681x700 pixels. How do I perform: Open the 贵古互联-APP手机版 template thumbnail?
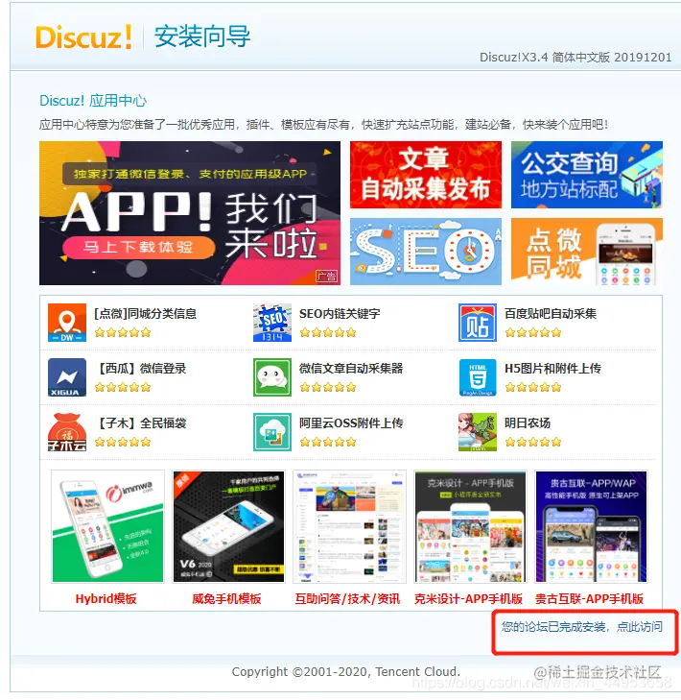pyautogui.click(x=592, y=526)
